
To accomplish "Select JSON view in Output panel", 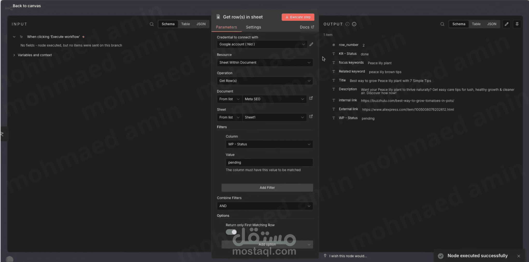I will pos(492,24).
